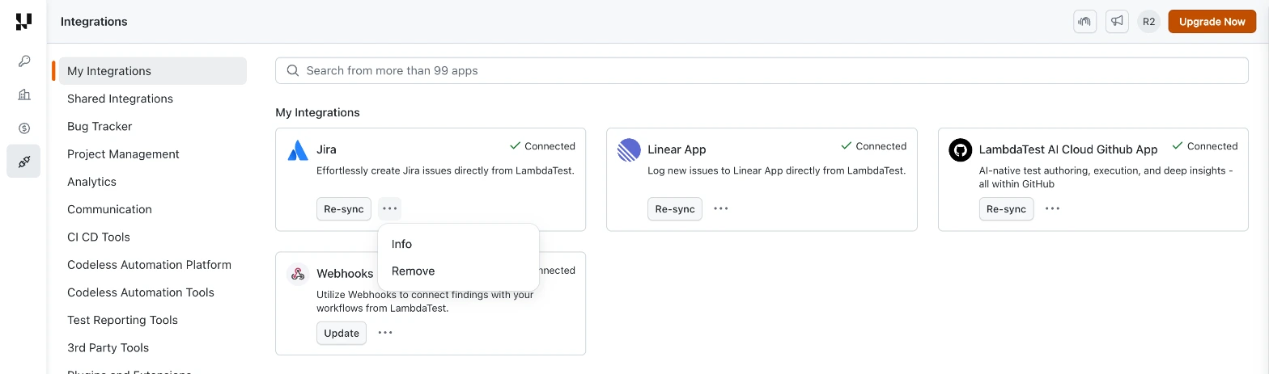The height and width of the screenshot is (374, 1269).
Task: Click the Webhooks card title
Action: pos(345,273)
